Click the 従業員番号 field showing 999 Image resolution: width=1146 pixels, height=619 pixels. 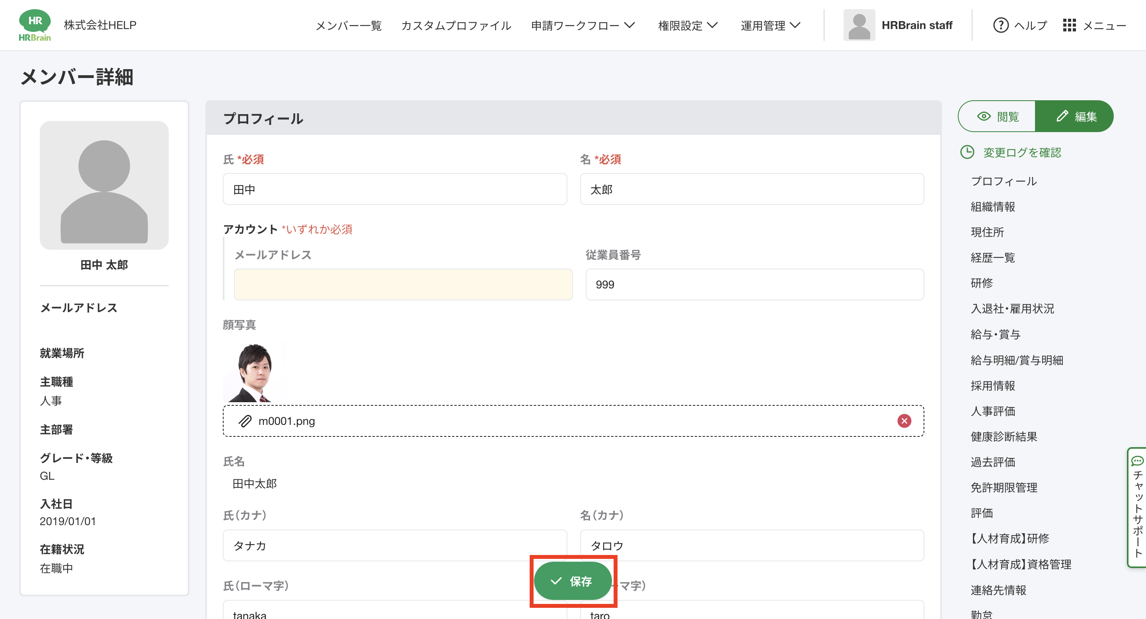pyautogui.click(x=754, y=284)
